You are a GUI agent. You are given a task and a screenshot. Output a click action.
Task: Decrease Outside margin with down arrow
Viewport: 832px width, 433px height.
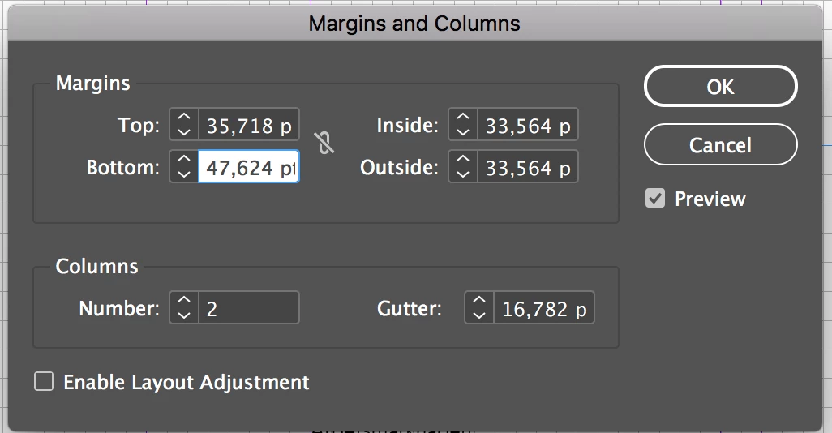tap(463, 174)
